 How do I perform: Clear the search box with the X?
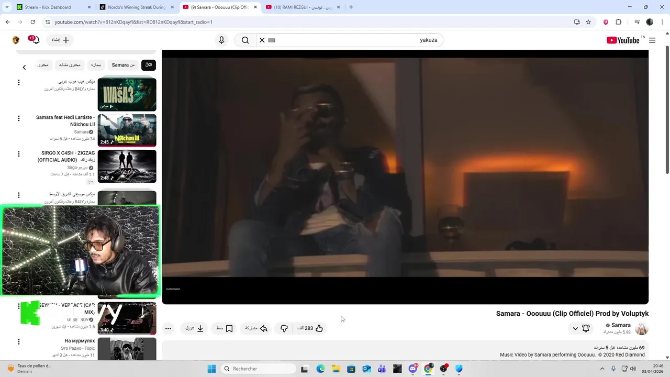click(262, 40)
